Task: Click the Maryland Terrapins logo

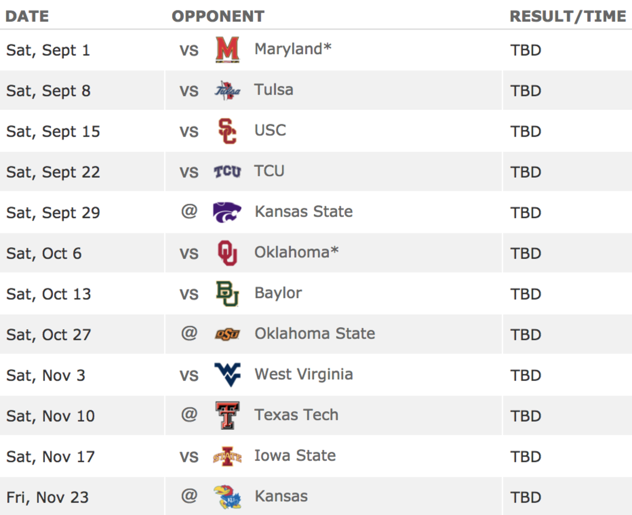Action: [x=228, y=50]
